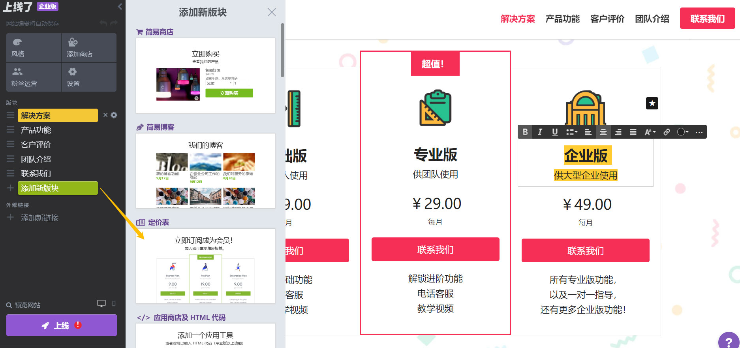
Task: Select the 客户评价 section in sidebar
Action: [36, 145]
